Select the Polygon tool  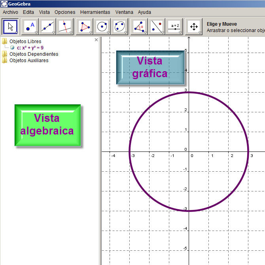coord(85,26)
